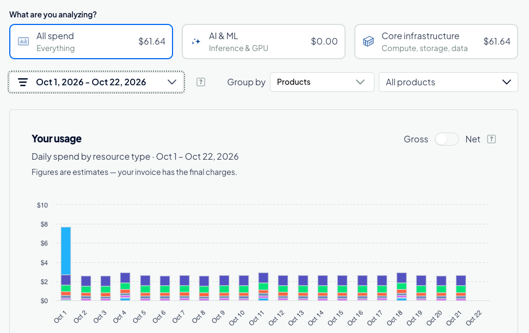This screenshot has width=529, height=333.
Task: Open help icon next to Net label
Action: (x=491, y=139)
